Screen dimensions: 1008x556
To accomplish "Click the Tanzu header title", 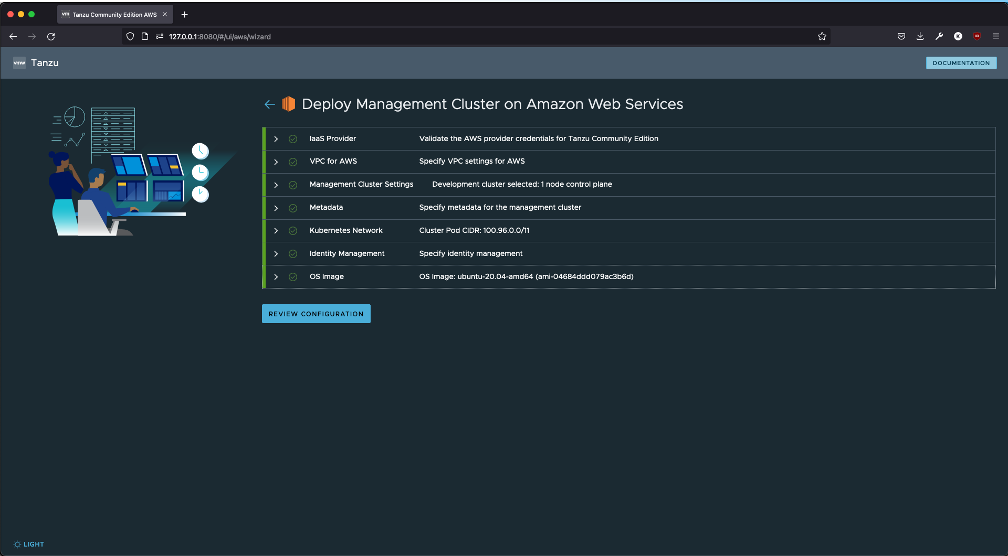I will [45, 63].
